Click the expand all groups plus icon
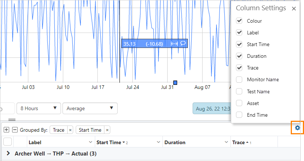The width and height of the screenshot is (304, 161). coord(7,130)
